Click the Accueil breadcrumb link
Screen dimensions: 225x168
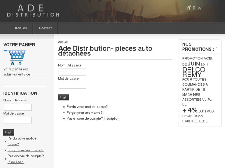pyautogui.click(x=63, y=42)
